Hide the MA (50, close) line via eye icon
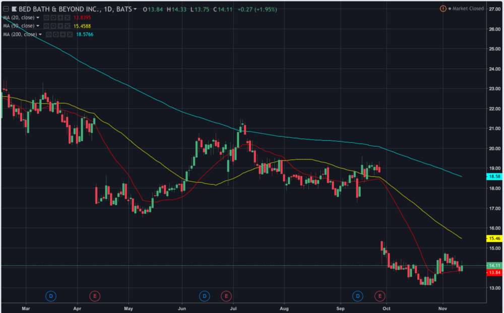 point(47,26)
